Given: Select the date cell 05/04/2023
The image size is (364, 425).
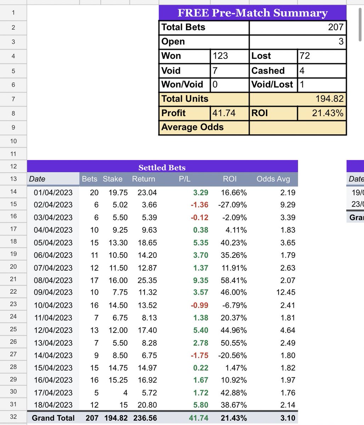Looking at the screenshot, I should tap(53, 243).
